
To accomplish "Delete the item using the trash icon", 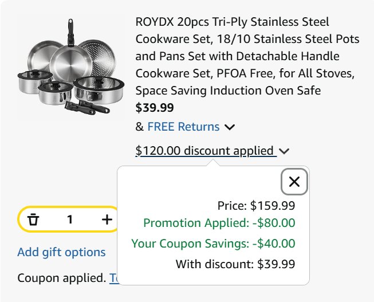I will pyautogui.click(x=33, y=219).
